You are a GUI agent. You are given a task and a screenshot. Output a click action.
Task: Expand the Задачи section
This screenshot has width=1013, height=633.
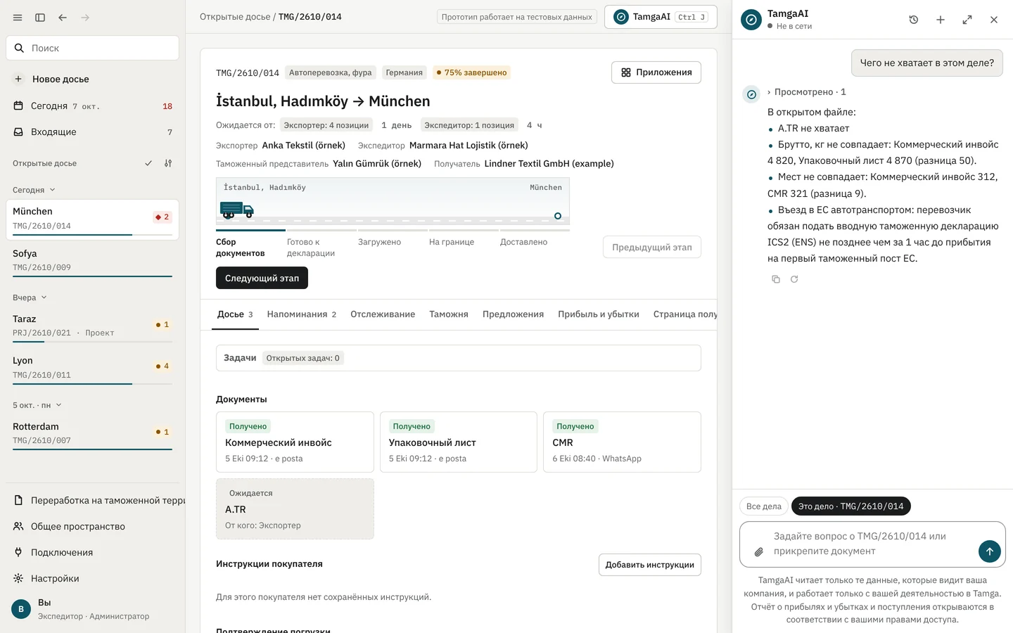tap(458, 358)
